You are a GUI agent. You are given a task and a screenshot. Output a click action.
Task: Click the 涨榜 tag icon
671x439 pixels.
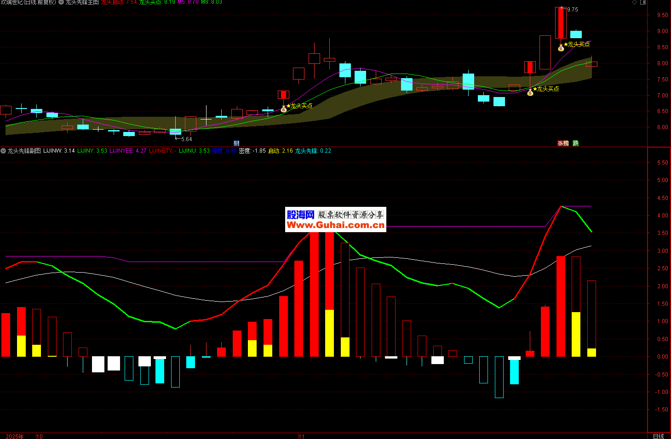tap(563, 143)
